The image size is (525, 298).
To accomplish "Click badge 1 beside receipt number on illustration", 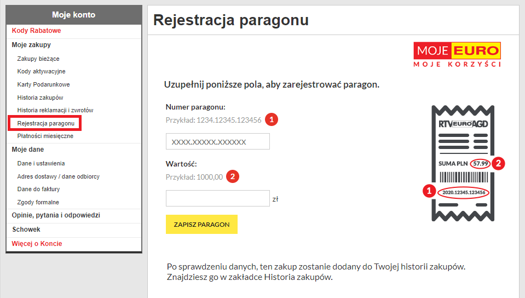I will [x=430, y=192].
